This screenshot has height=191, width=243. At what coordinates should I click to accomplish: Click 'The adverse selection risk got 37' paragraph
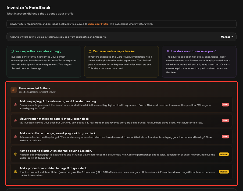[198, 65]
